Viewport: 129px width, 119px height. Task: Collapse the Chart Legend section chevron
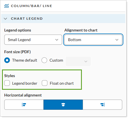(5, 19)
